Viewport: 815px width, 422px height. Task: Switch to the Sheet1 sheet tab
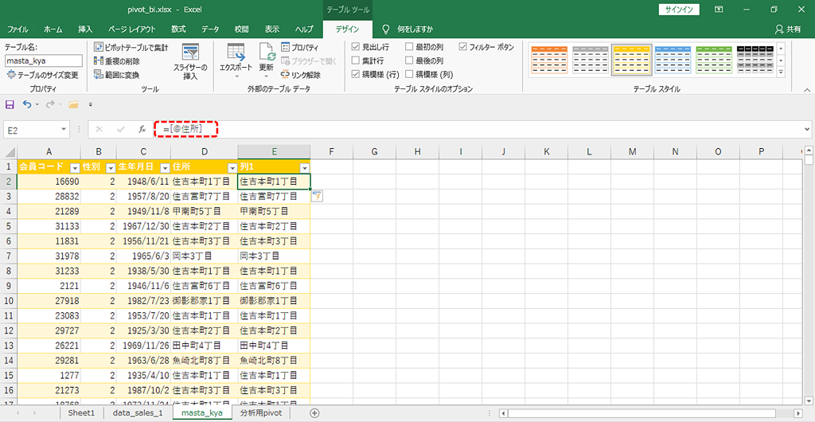click(82, 412)
